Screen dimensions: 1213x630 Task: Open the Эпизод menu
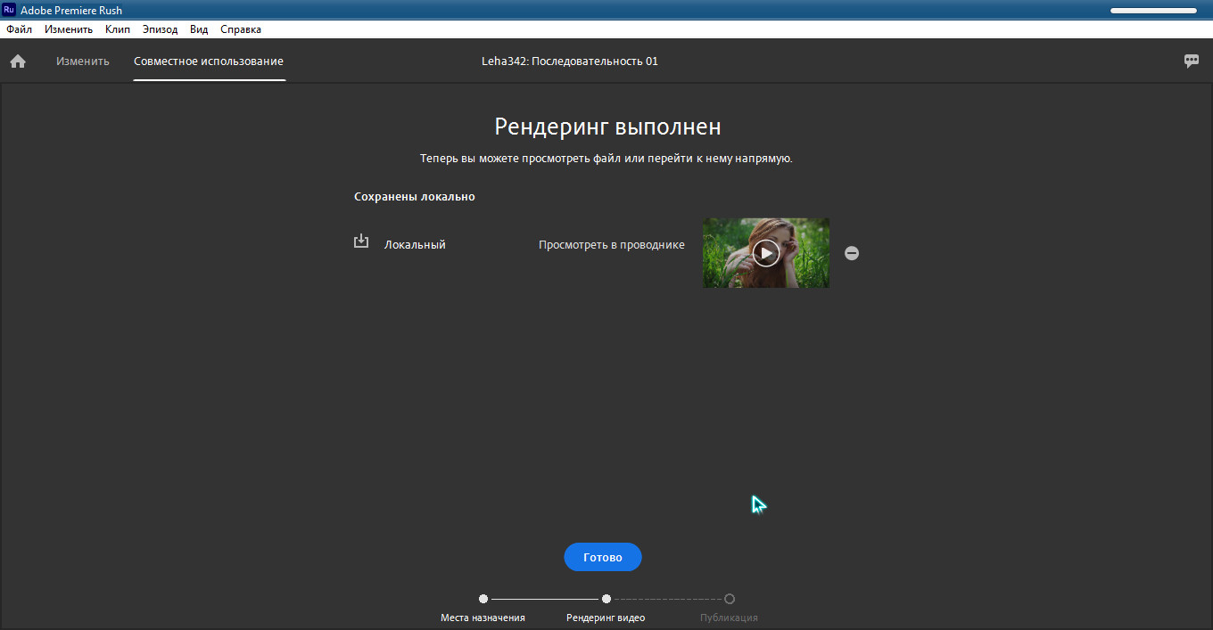point(160,29)
